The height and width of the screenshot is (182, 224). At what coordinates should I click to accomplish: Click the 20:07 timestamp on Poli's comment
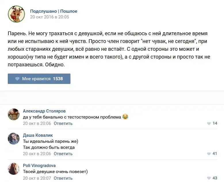coord(37,178)
